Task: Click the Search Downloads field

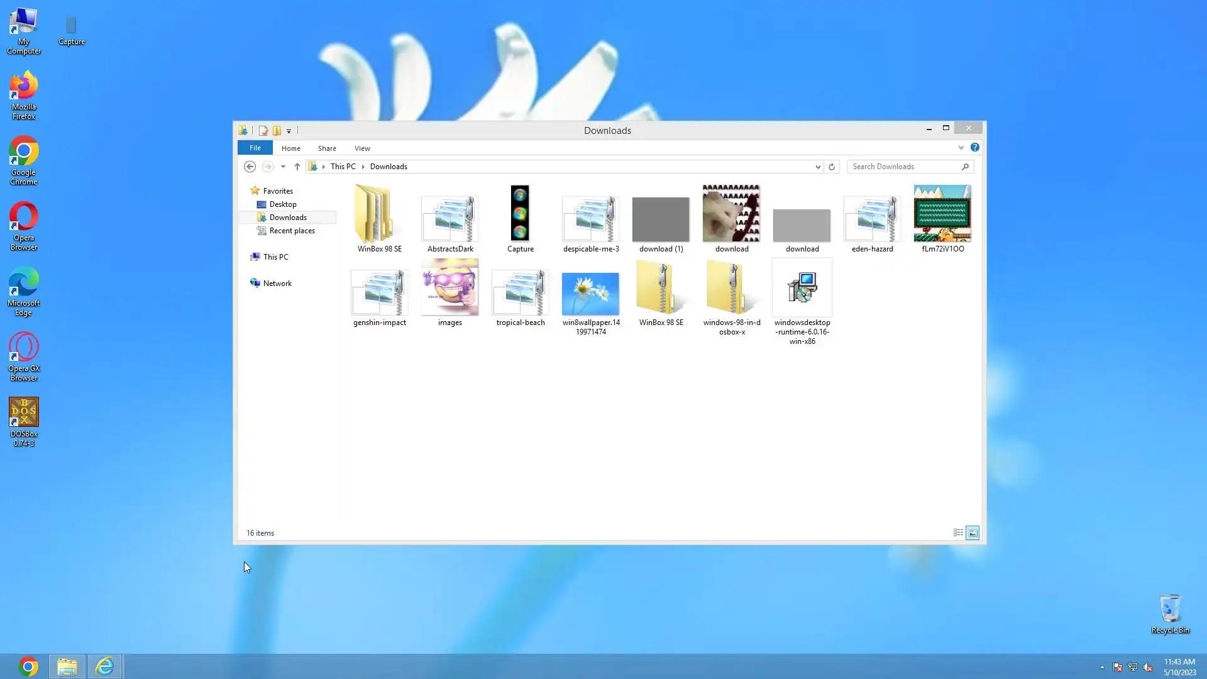Action: coord(904,167)
